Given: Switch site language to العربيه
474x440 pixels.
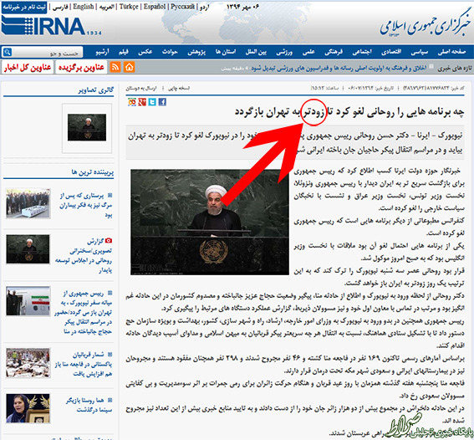Looking at the screenshot, I should coord(107,7).
